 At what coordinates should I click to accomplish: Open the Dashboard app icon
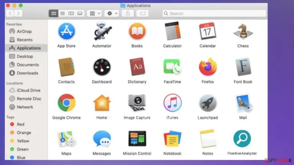pos(102,67)
